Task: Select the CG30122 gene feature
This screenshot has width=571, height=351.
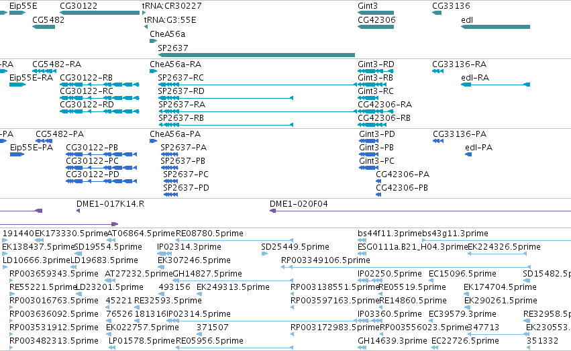Action: pyautogui.click(x=100, y=13)
